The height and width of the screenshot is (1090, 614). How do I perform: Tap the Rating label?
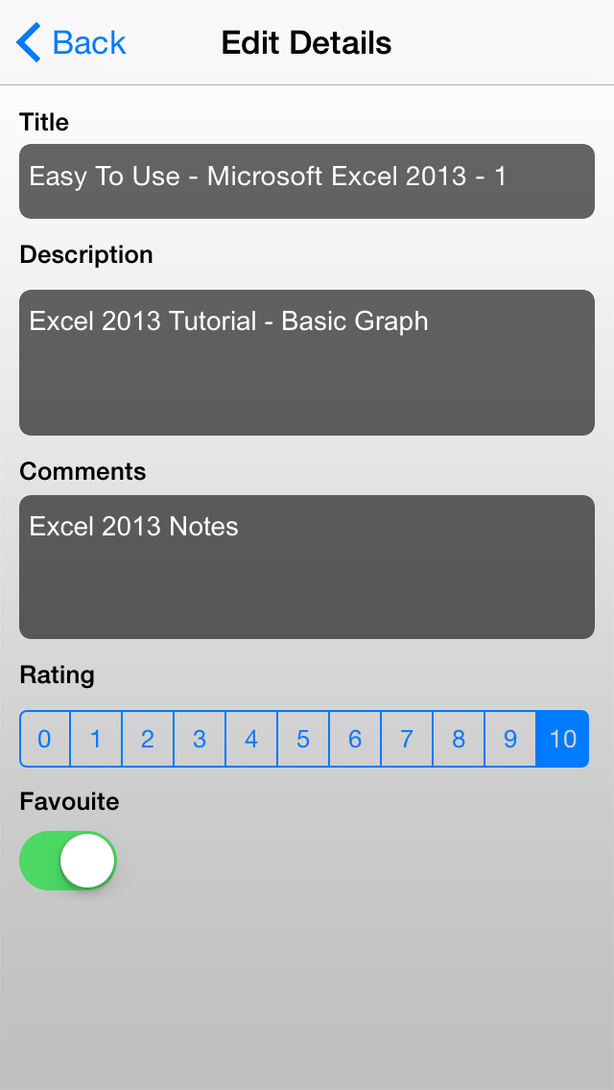(57, 675)
